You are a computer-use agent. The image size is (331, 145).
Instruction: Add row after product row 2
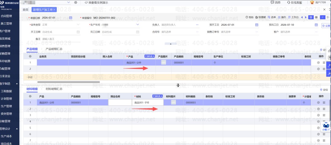(x=318, y=69)
